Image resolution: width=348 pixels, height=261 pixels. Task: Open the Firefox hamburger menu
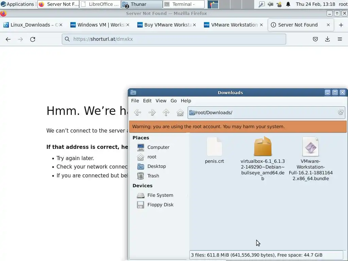340,39
